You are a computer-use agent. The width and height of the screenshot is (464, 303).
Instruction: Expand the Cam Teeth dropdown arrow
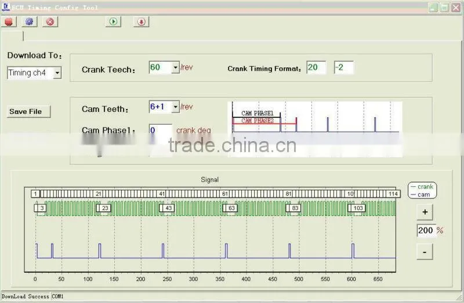(x=176, y=107)
